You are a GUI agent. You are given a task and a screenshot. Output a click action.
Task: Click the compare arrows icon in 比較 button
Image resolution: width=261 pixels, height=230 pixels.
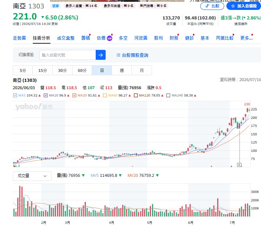(x=207, y=6)
